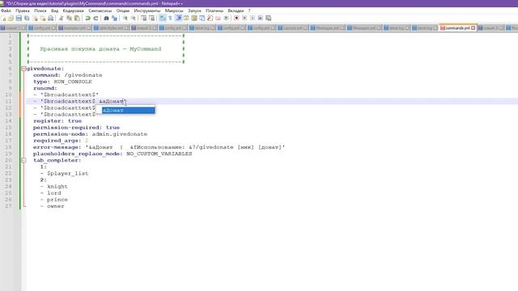Click the 'owner' list entry
This screenshot has height=291, width=518.
pyautogui.click(x=56, y=207)
